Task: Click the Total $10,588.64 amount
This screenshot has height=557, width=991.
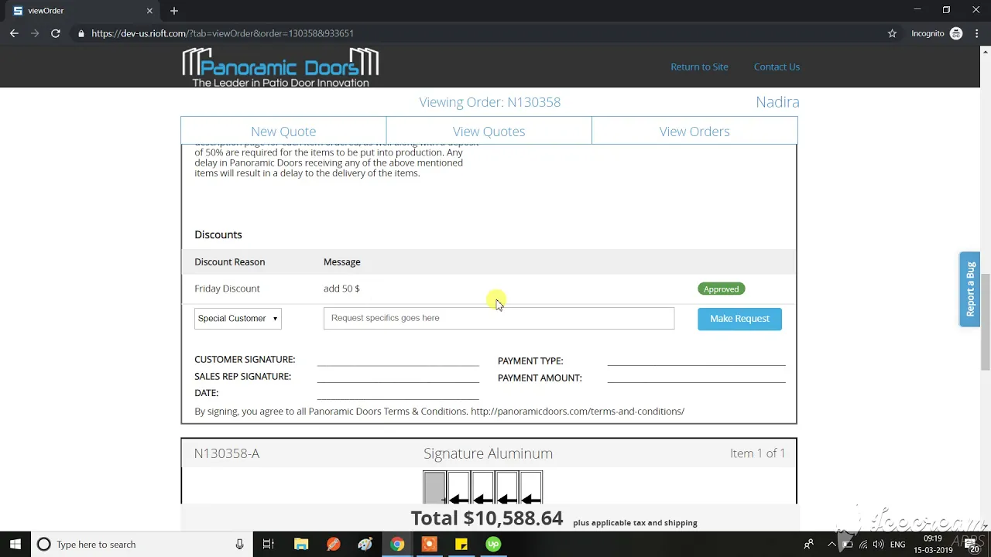Action: [x=486, y=518]
